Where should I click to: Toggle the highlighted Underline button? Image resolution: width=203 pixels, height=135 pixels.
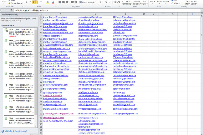coord(34,2)
